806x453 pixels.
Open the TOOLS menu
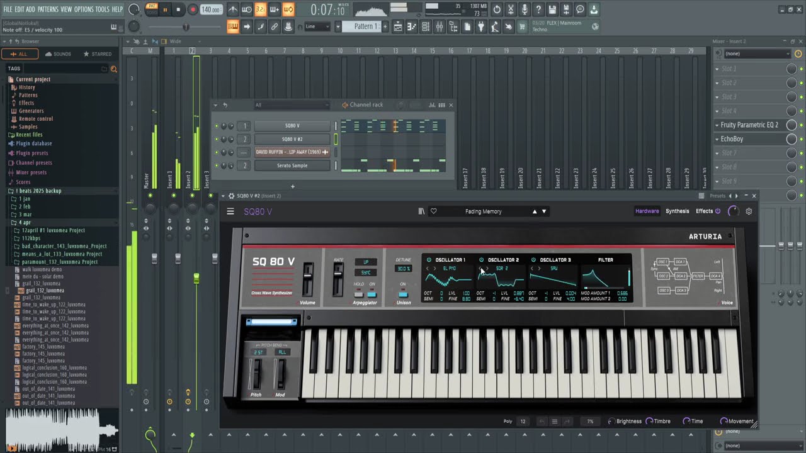click(102, 9)
